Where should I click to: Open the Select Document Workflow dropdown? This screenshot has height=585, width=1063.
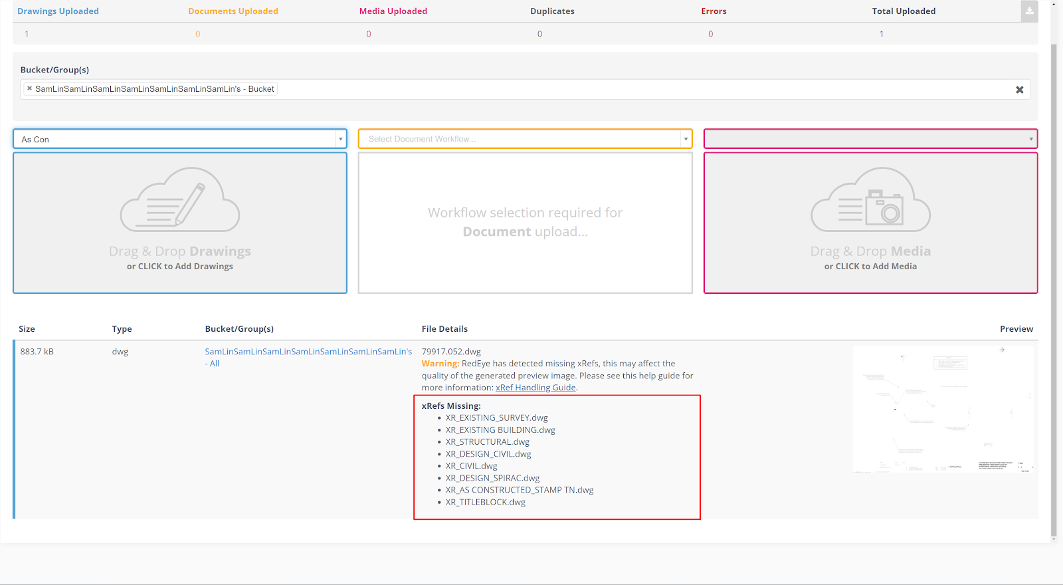pos(525,139)
